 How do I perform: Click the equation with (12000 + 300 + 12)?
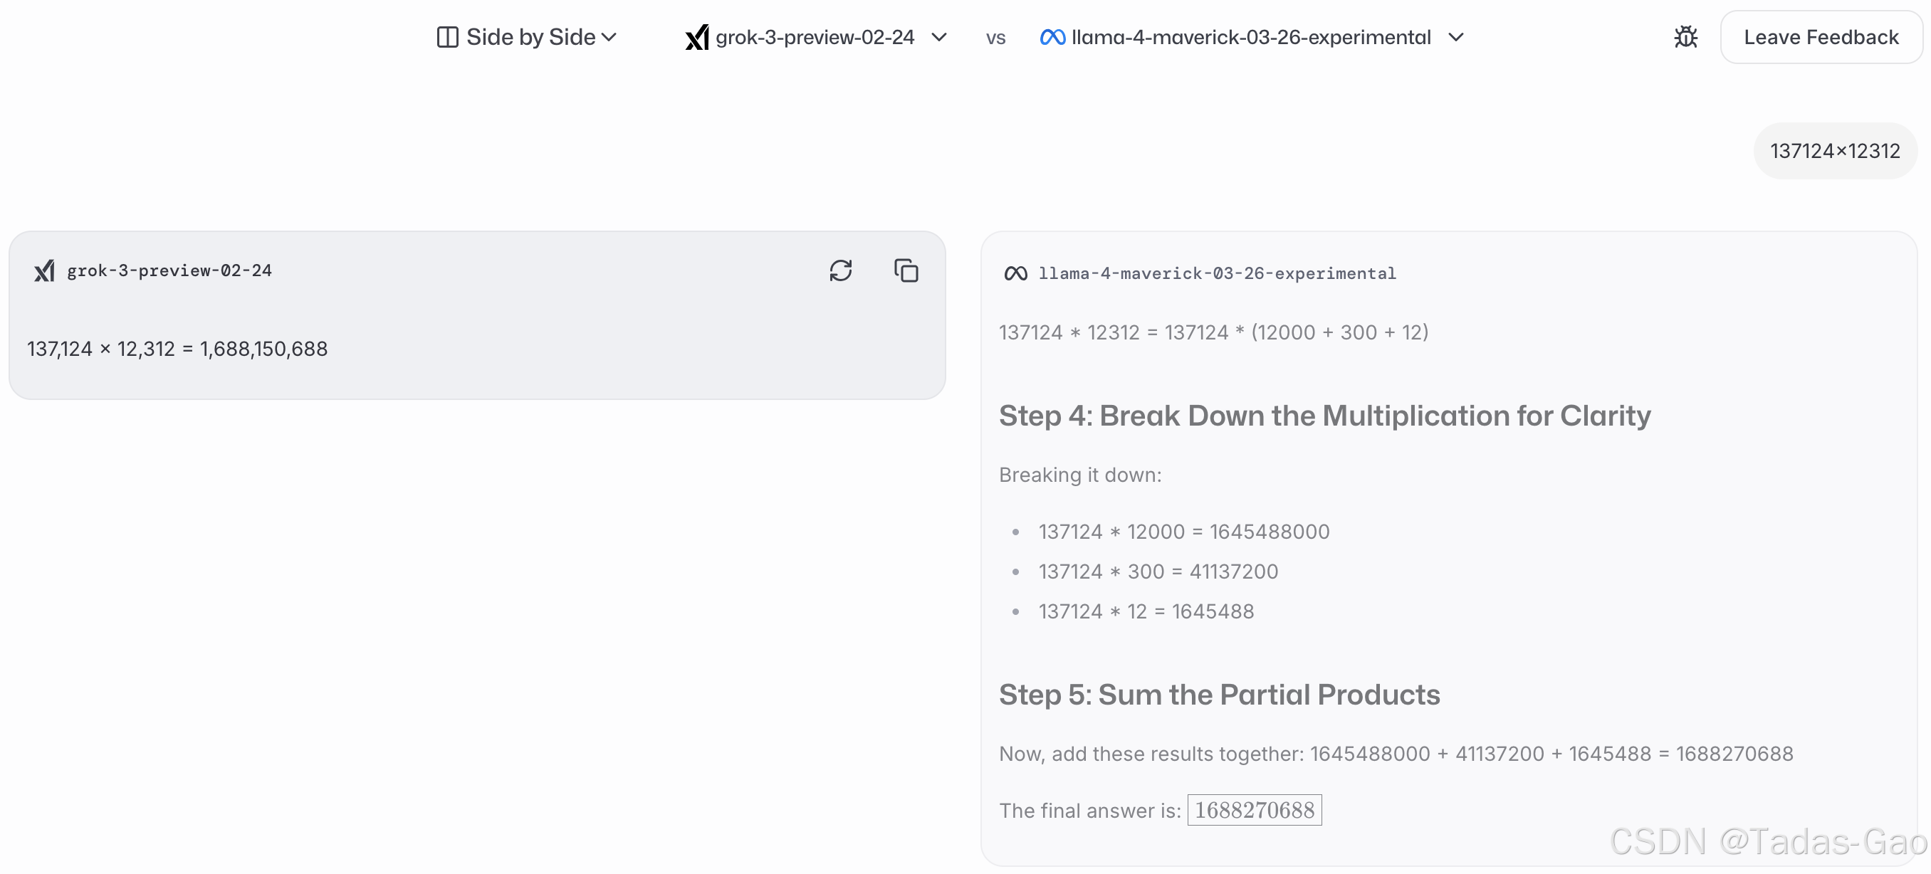tap(1213, 332)
